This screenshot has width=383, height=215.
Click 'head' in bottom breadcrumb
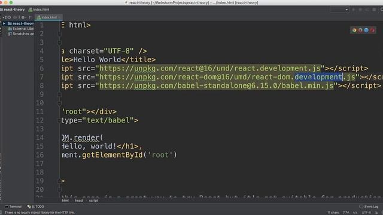click(78, 201)
